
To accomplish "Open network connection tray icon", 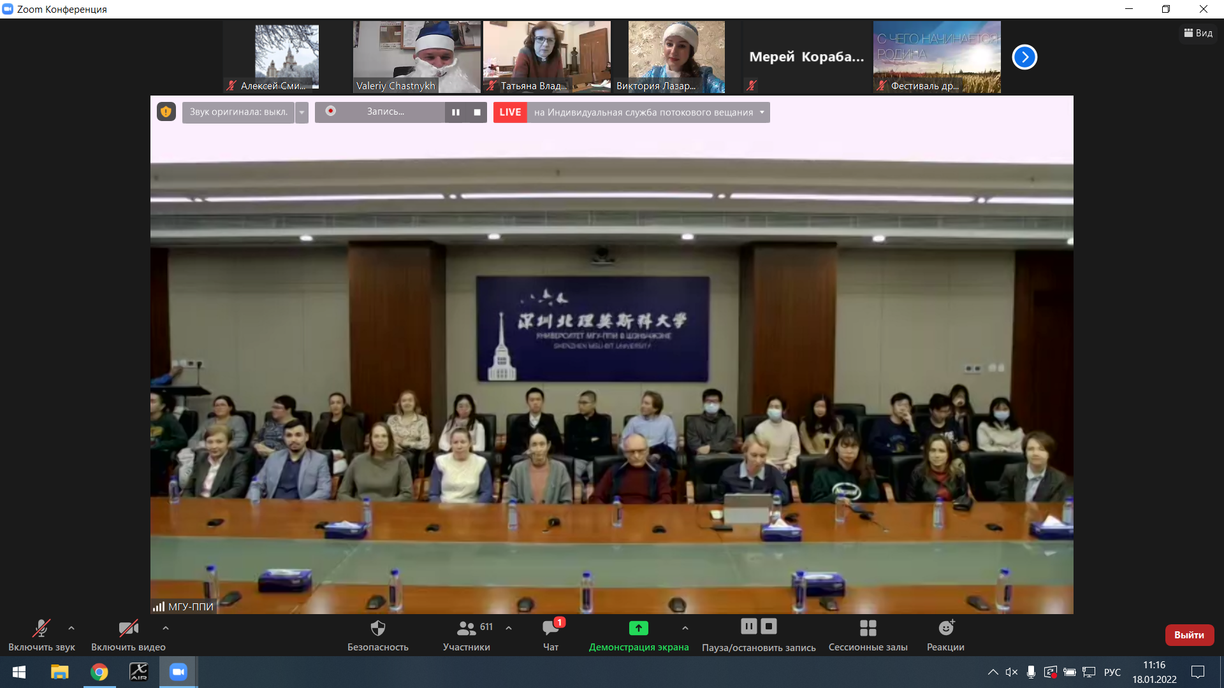I will click(1089, 672).
